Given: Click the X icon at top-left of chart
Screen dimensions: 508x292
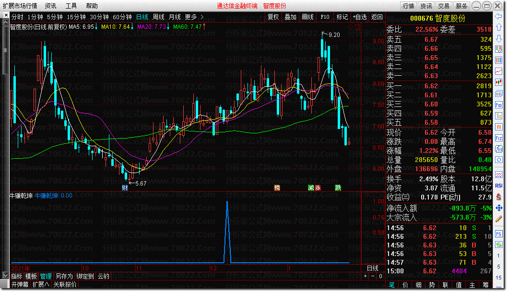Looking at the screenshot, I should [x=6, y=15].
